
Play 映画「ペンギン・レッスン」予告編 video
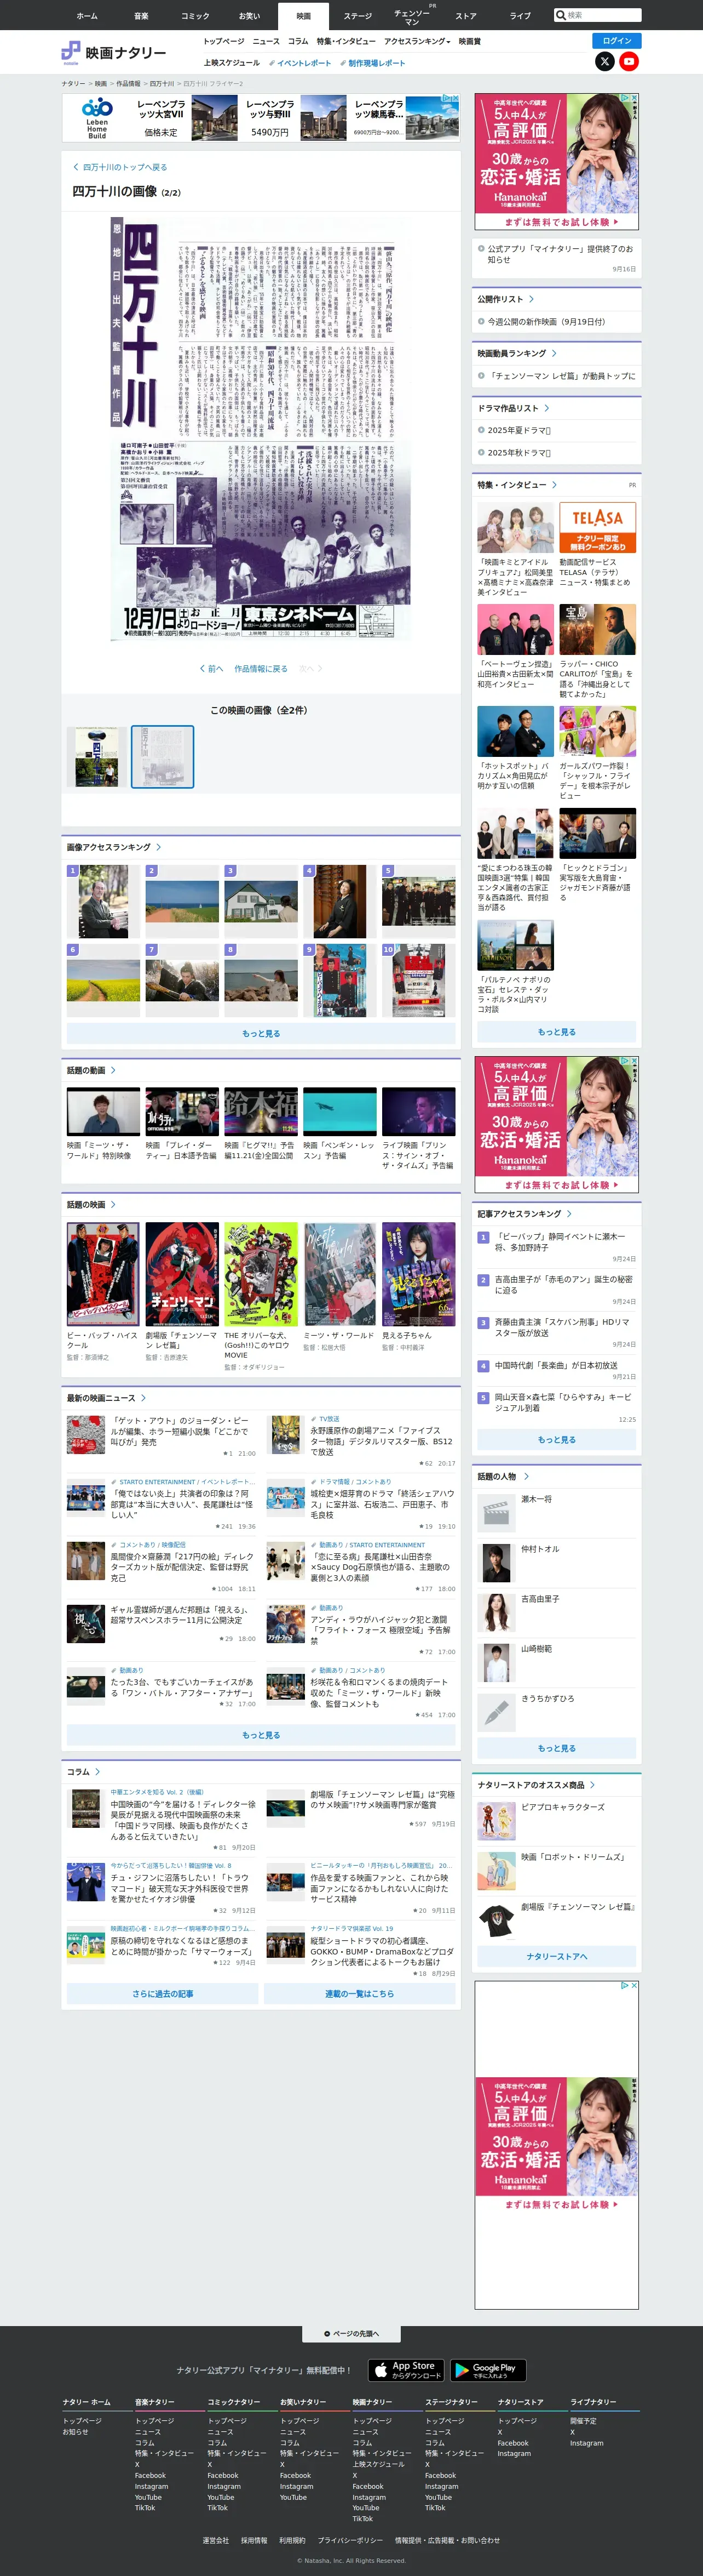(x=339, y=1112)
